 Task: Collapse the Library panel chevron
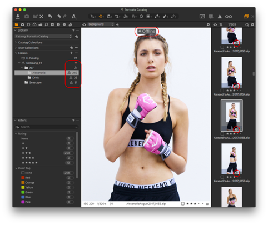click(16, 30)
